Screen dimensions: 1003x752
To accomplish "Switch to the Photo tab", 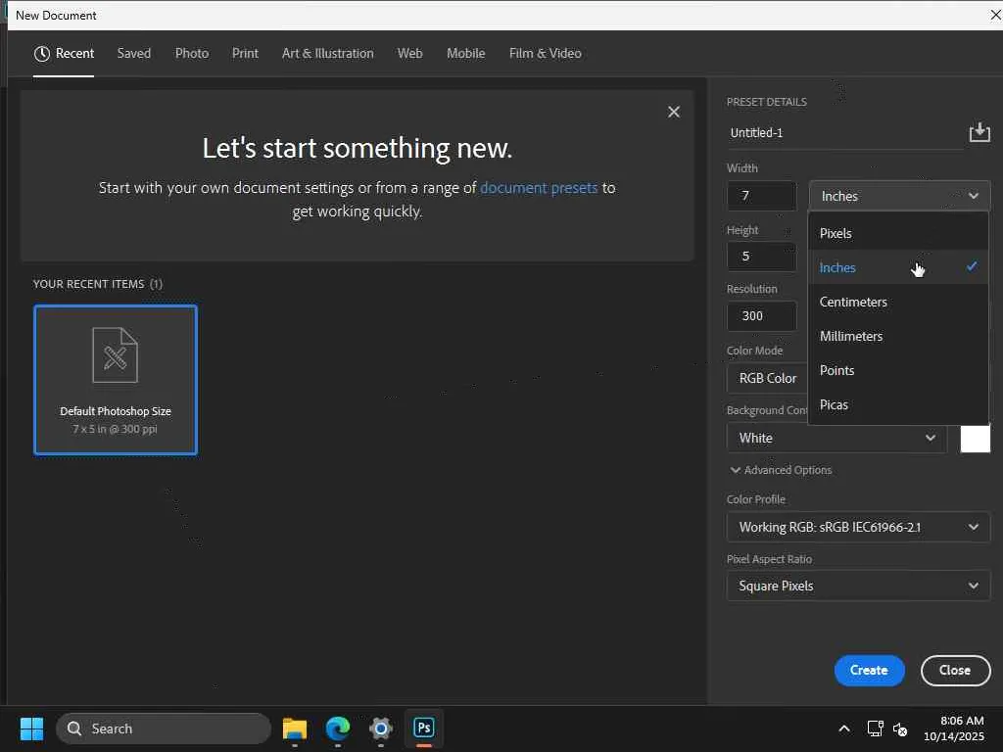I will click(x=192, y=54).
